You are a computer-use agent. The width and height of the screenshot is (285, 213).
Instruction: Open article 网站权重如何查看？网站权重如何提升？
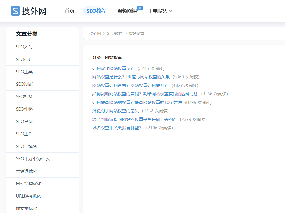[129, 85]
